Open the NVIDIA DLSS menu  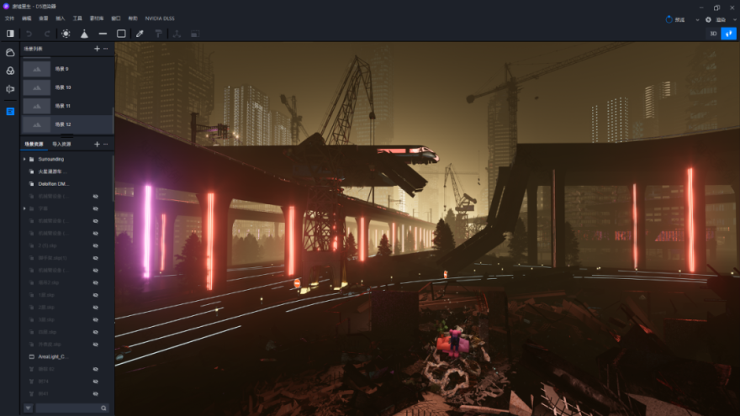[160, 18]
